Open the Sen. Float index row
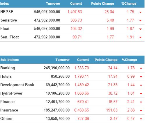148x124 pixels. pyautogui.click(x=72, y=37)
